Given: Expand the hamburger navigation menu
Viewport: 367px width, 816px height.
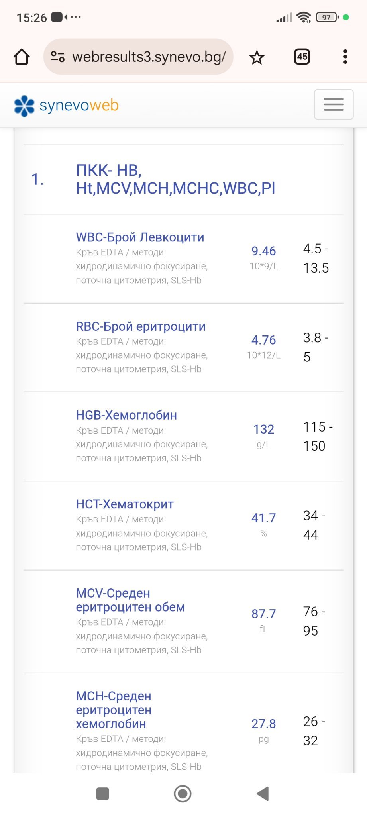Looking at the screenshot, I should click(334, 104).
